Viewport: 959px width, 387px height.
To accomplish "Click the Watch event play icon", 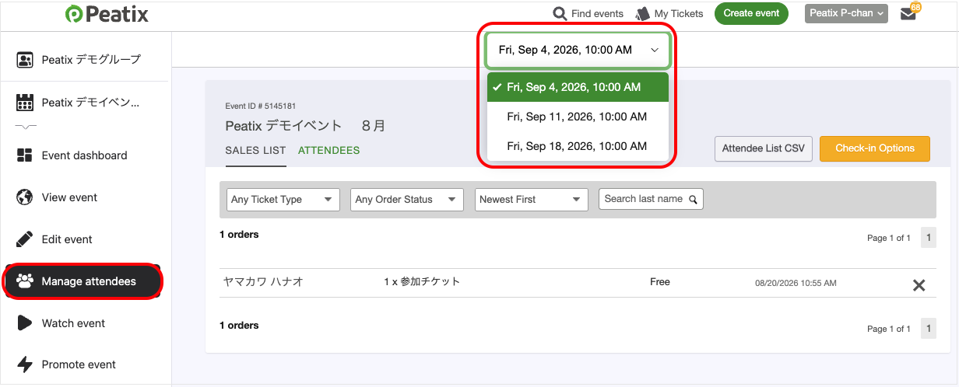I will pos(25,323).
